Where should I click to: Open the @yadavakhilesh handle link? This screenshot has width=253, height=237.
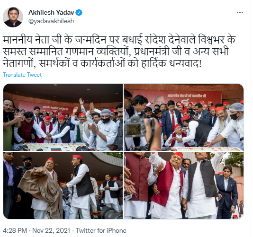point(51,21)
